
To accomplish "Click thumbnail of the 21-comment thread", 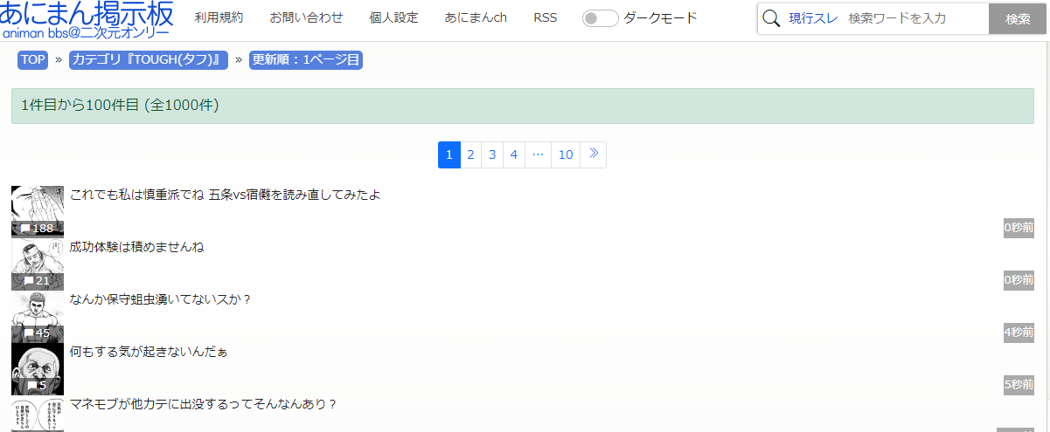I will pos(38,264).
